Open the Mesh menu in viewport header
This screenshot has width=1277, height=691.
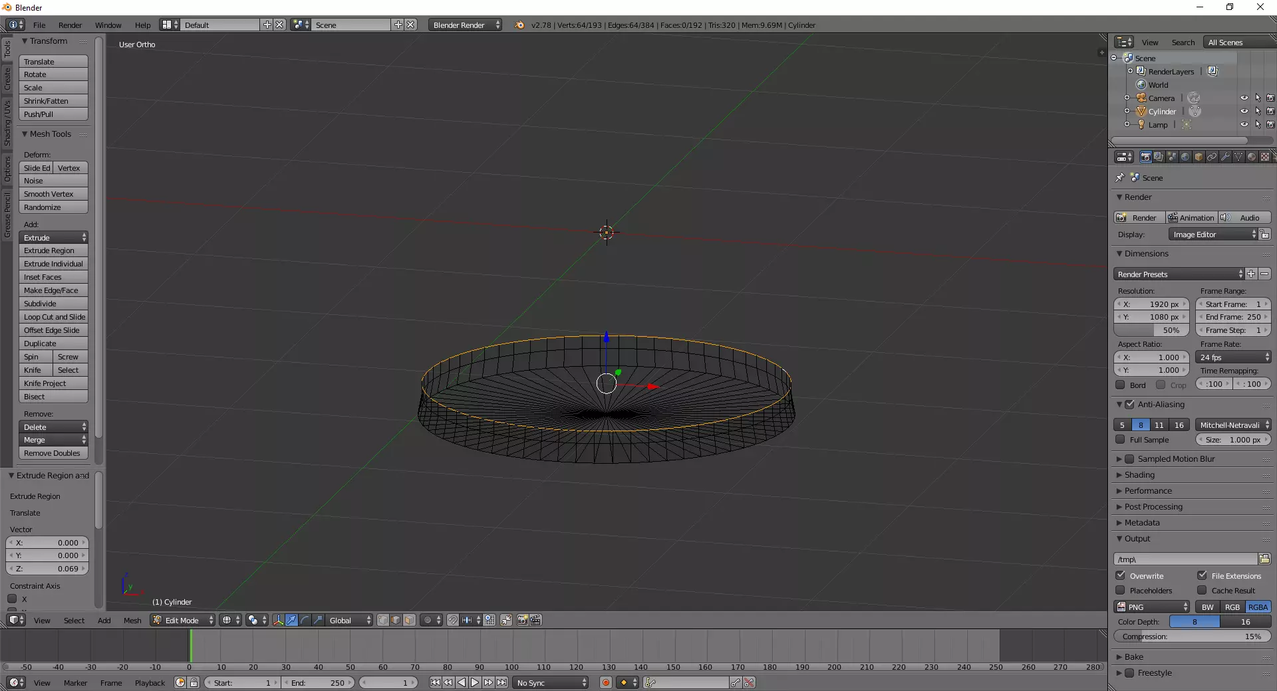(132, 621)
